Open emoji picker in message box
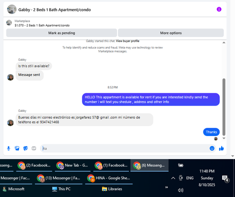Viewport: 235px width, 197px height. pyautogui.click(x=212, y=148)
